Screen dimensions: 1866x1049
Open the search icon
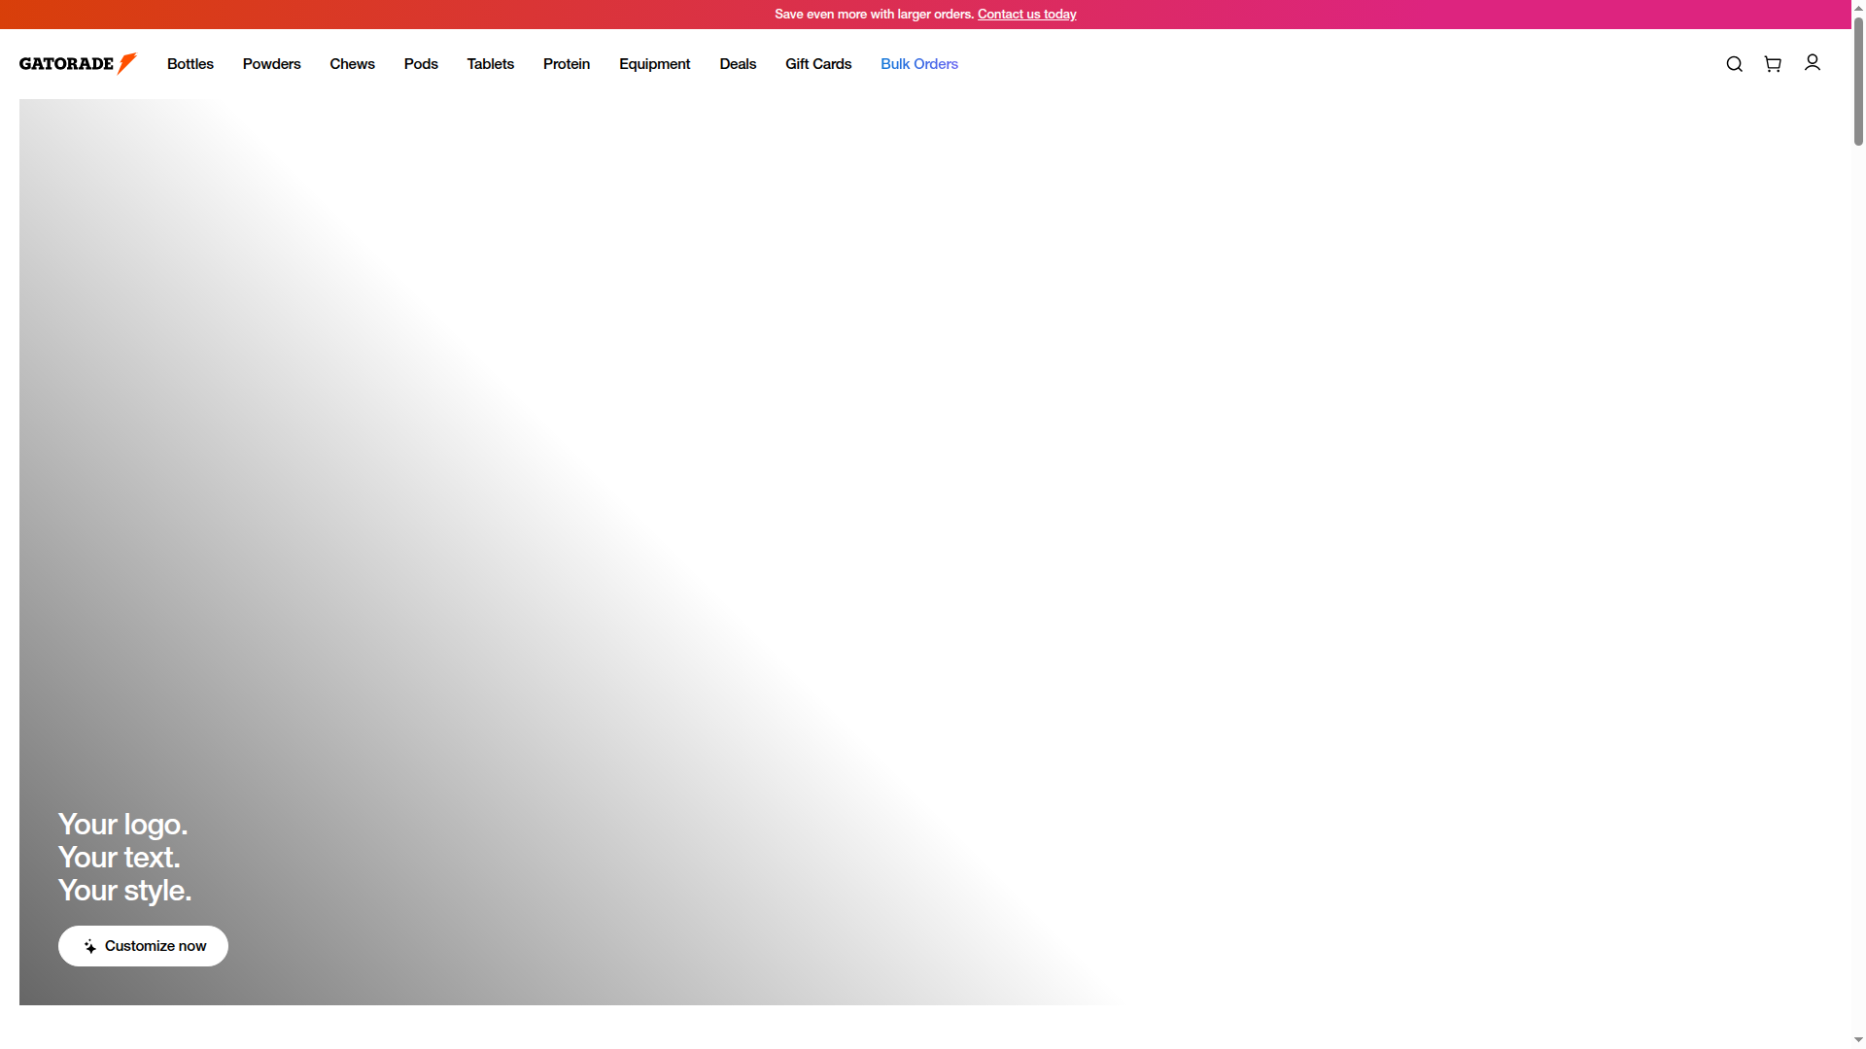coord(1734,64)
